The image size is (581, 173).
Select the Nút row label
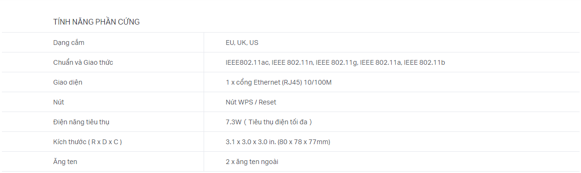58,102
